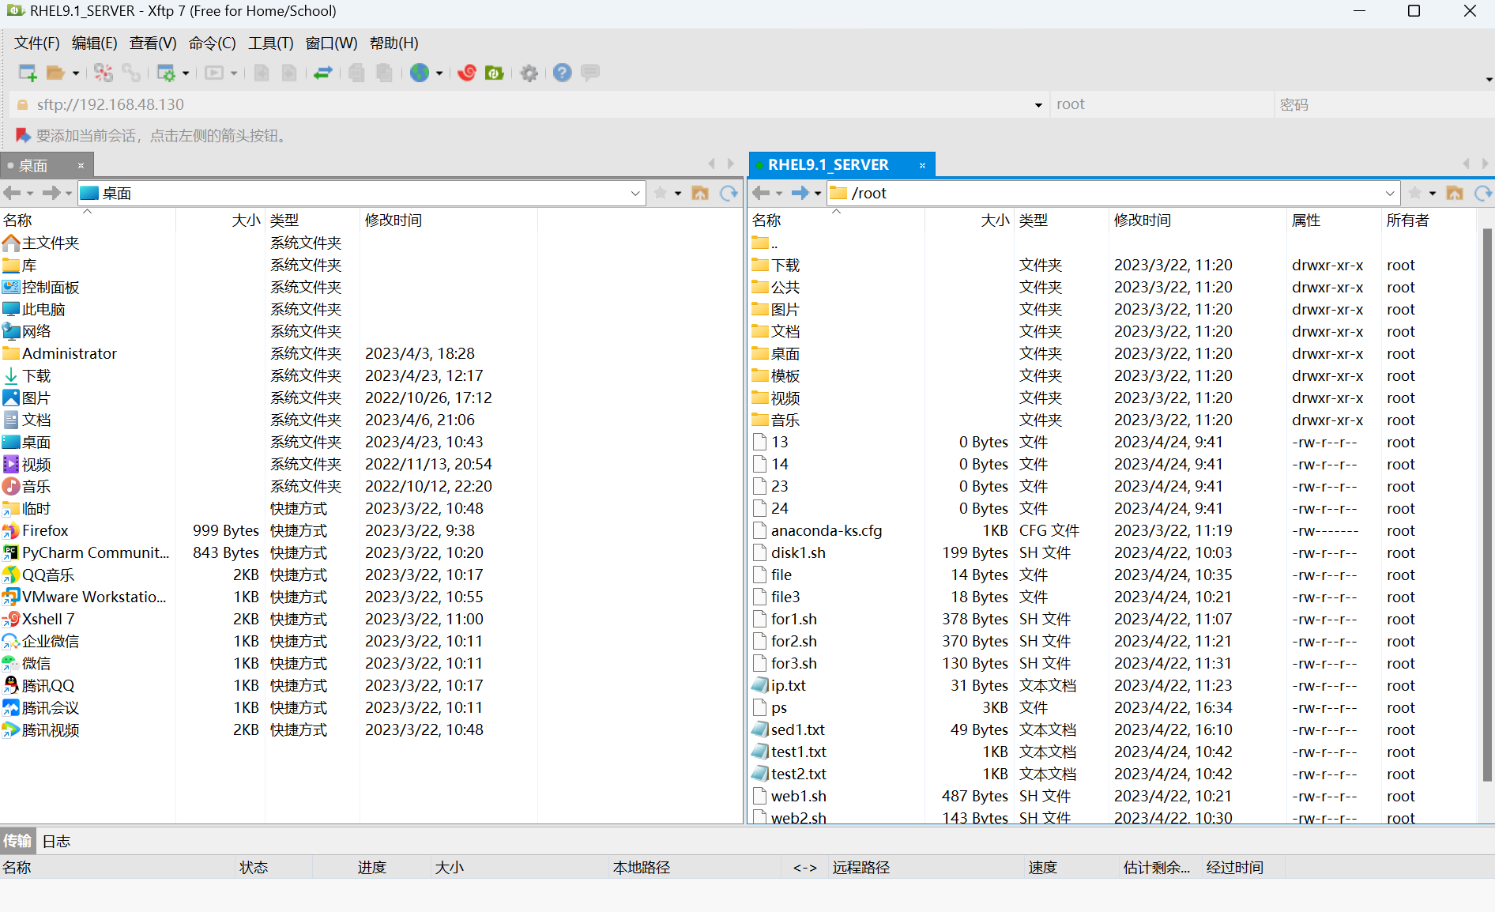Image resolution: width=1495 pixels, height=912 pixels.
Task: Click the local pane favorites star
Action: [661, 193]
